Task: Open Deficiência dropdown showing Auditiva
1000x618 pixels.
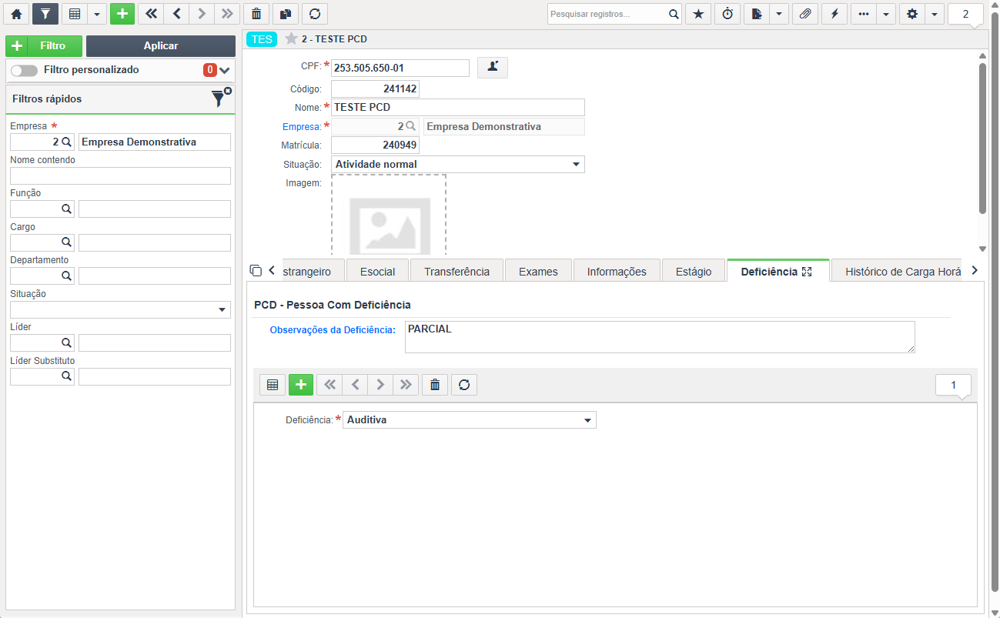Action: click(x=470, y=420)
